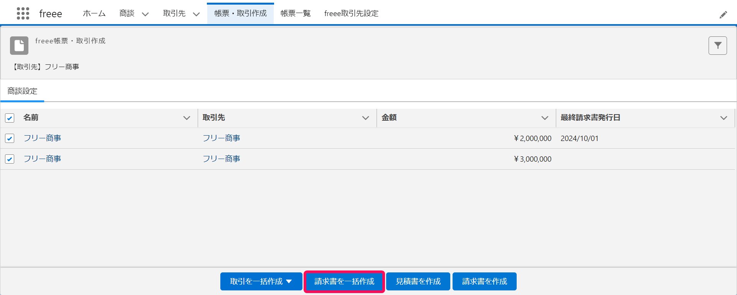Image resolution: width=737 pixels, height=295 pixels.
Task: Select the 商談設定 sub-tab
Action: click(22, 91)
